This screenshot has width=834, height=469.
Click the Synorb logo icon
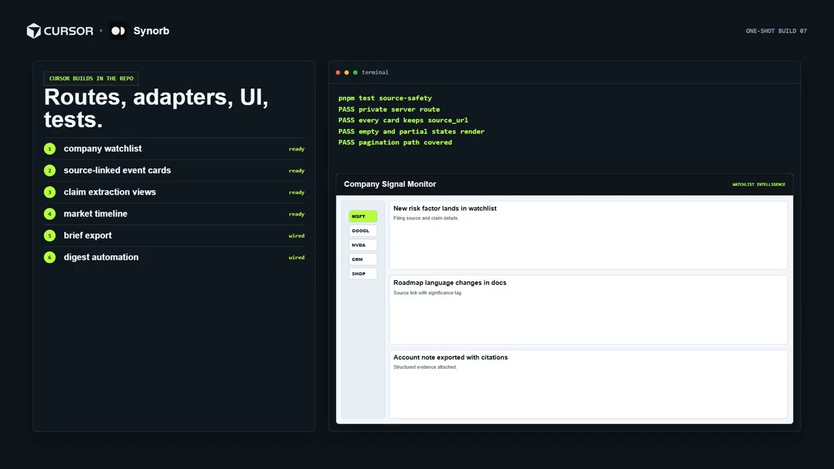click(118, 31)
